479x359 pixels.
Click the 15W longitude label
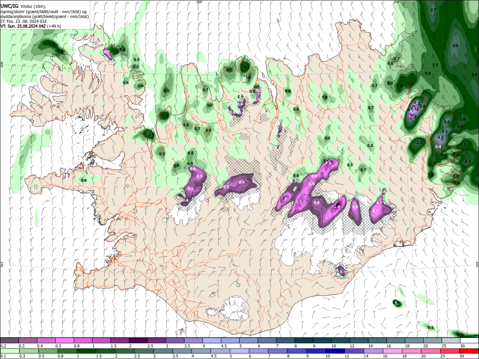point(396,2)
